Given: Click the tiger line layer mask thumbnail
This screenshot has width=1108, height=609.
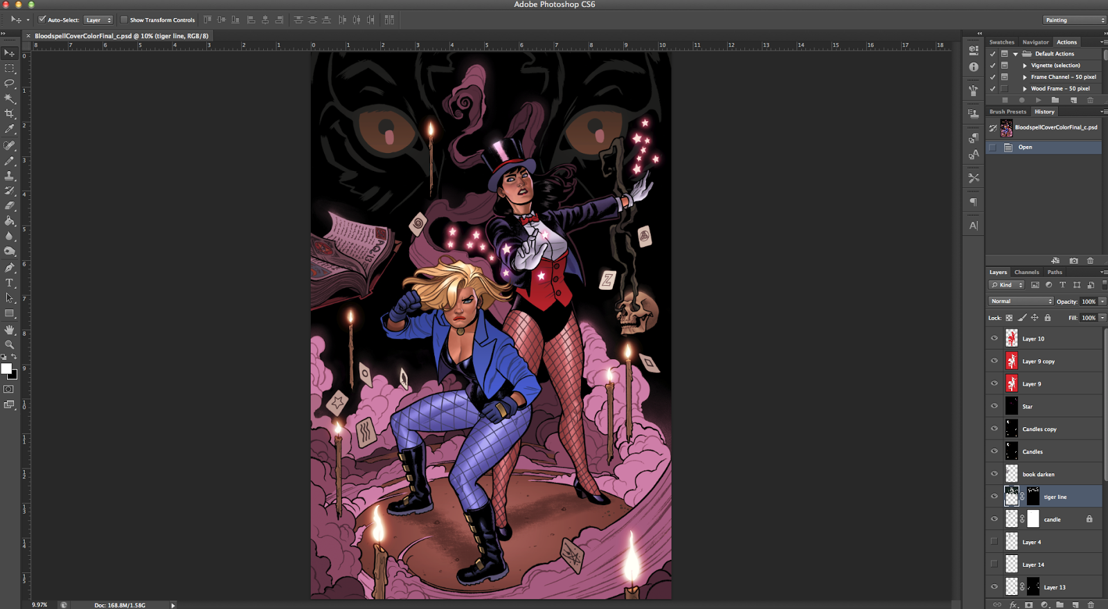Looking at the screenshot, I should [1033, 496].
